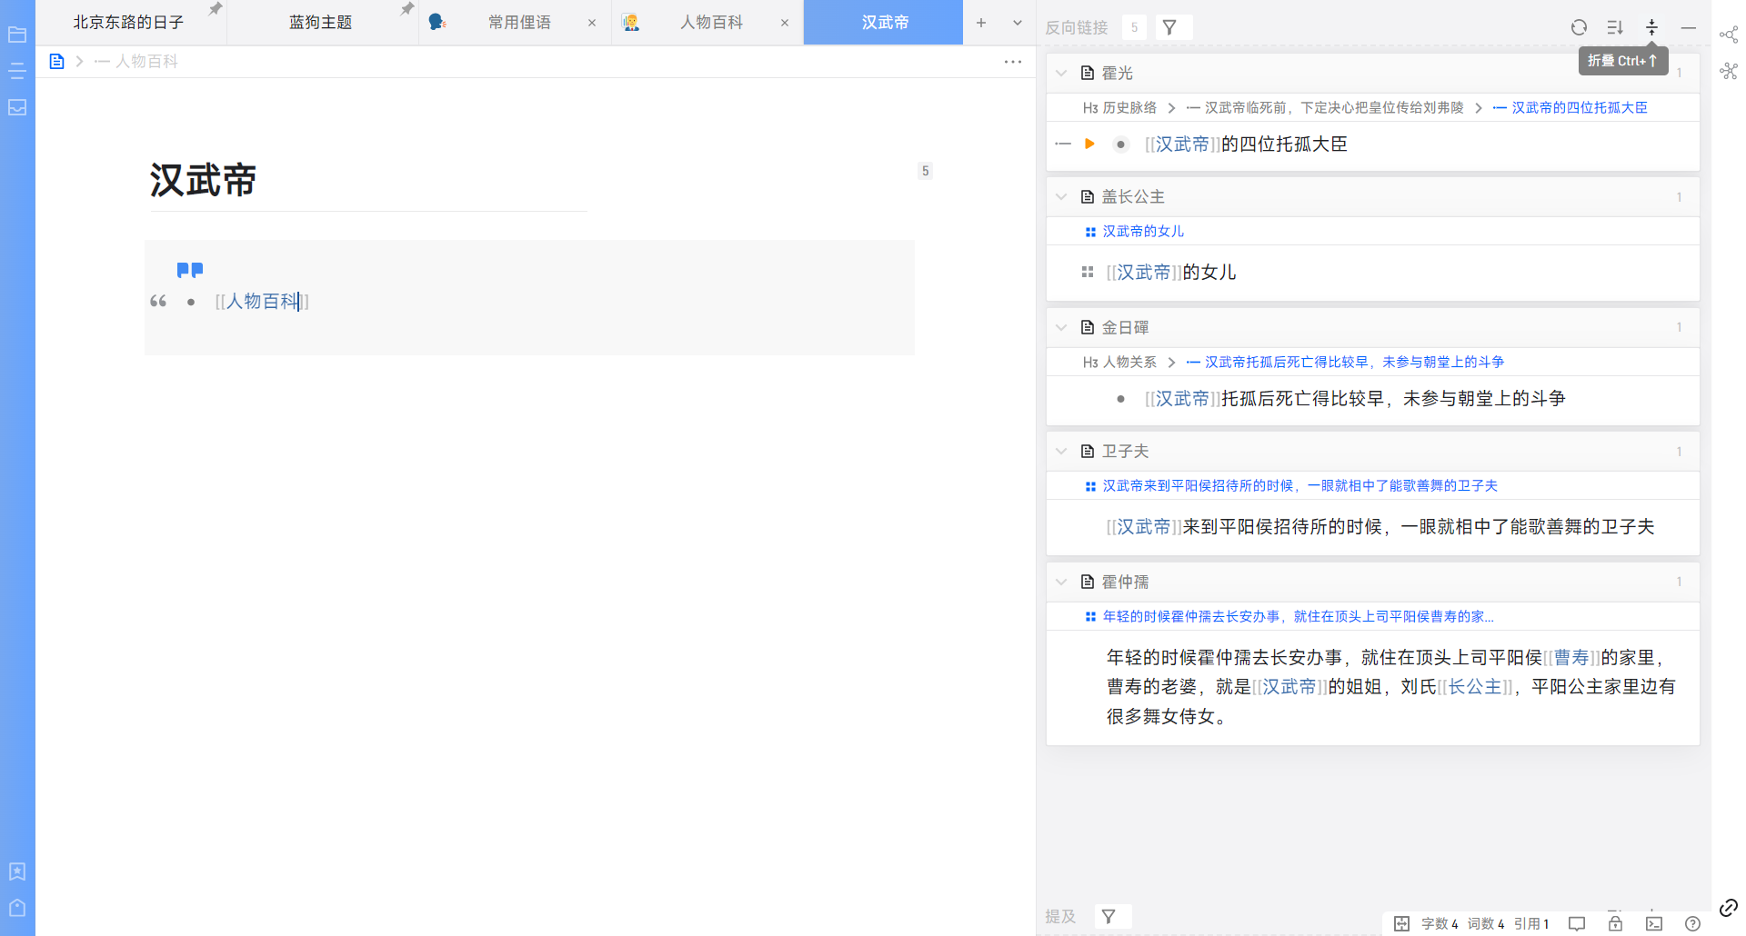Collapse the 霍光 backlink group

(1061, 73)
